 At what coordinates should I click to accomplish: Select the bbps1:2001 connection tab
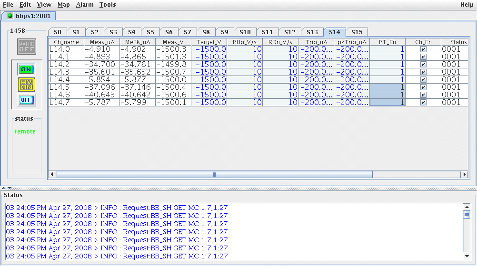tap(29, 16)
